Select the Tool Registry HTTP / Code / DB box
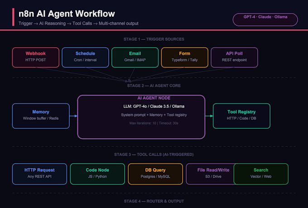Screen dimensions: 308x208 pyautogui.click(x=241, y=116)
